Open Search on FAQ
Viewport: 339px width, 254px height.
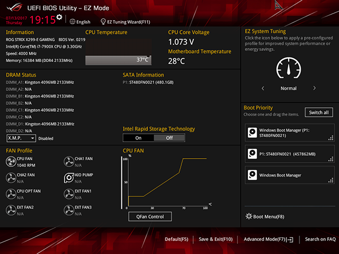click(320, 239)
